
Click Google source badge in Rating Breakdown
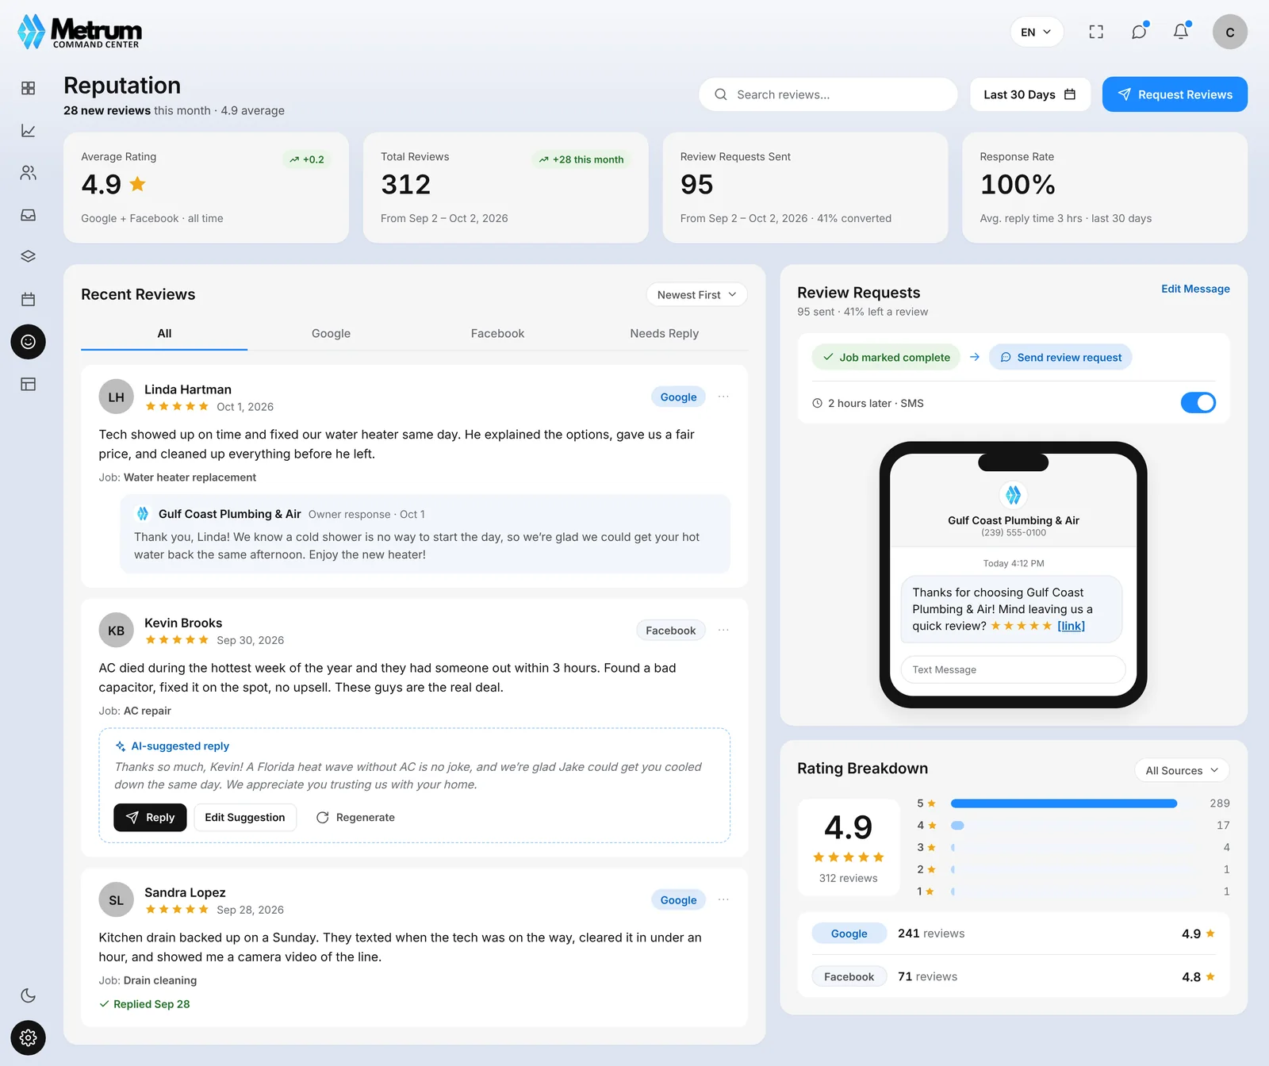coord(849,934)
